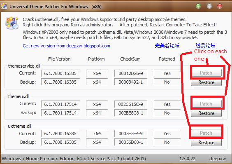Select themeservice.dll current Patched Yes field
The image size is (232, 164).
click(167, 73)
